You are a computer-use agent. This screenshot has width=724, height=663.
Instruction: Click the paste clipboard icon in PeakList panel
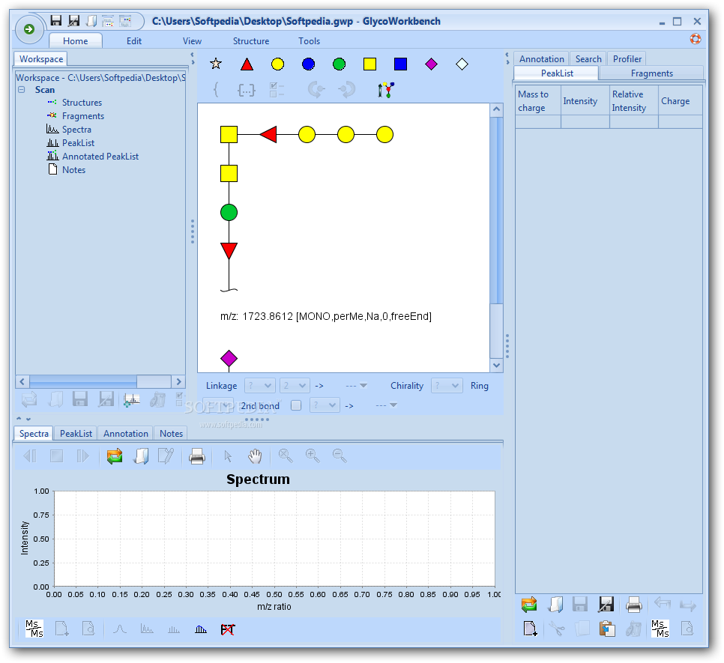(607, 629)
